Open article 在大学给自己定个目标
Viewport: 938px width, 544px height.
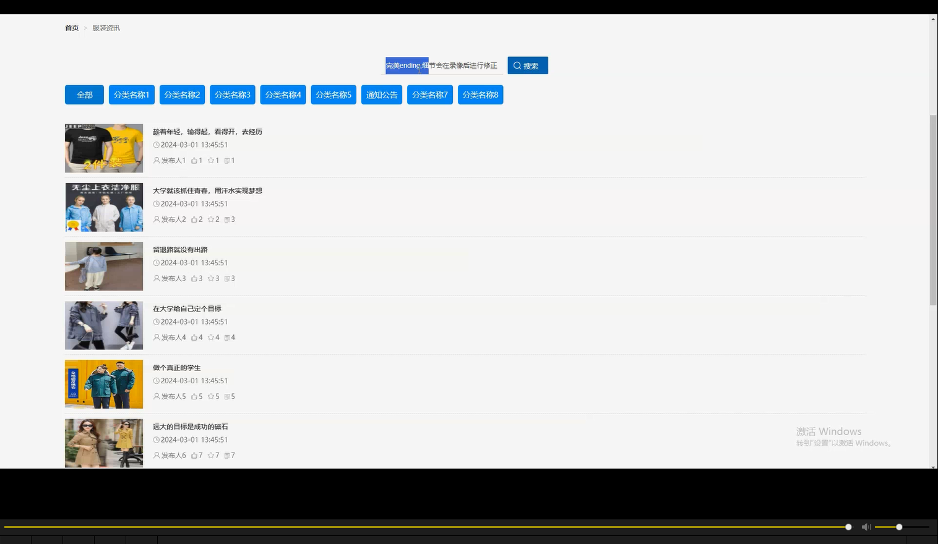[x=187, y=308]
